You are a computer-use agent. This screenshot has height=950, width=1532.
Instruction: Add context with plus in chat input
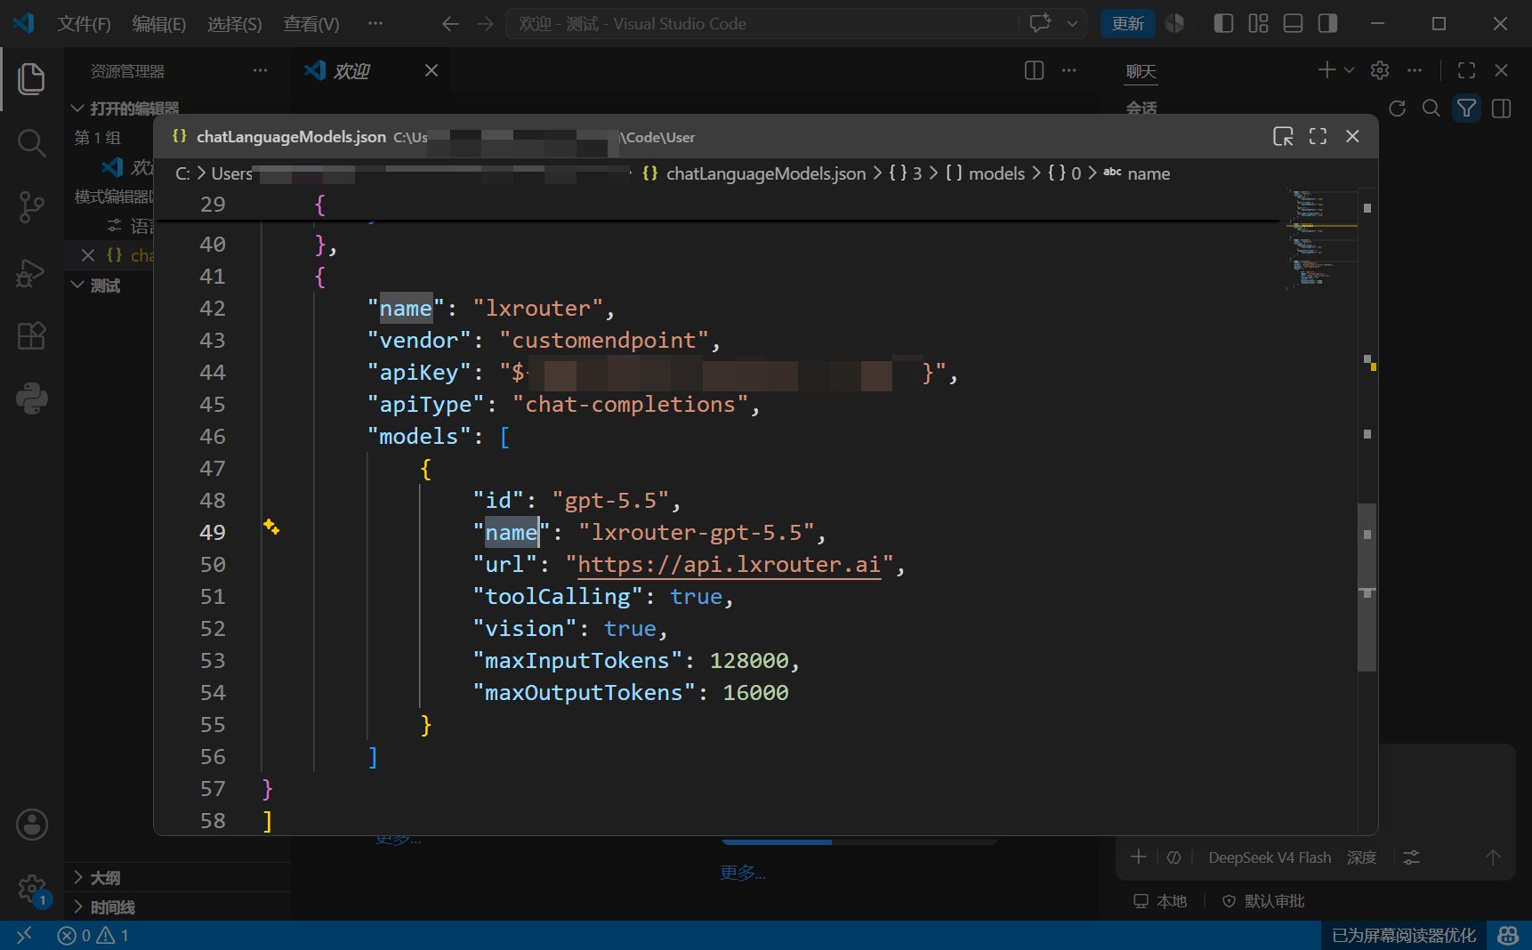pos(1138,857)
